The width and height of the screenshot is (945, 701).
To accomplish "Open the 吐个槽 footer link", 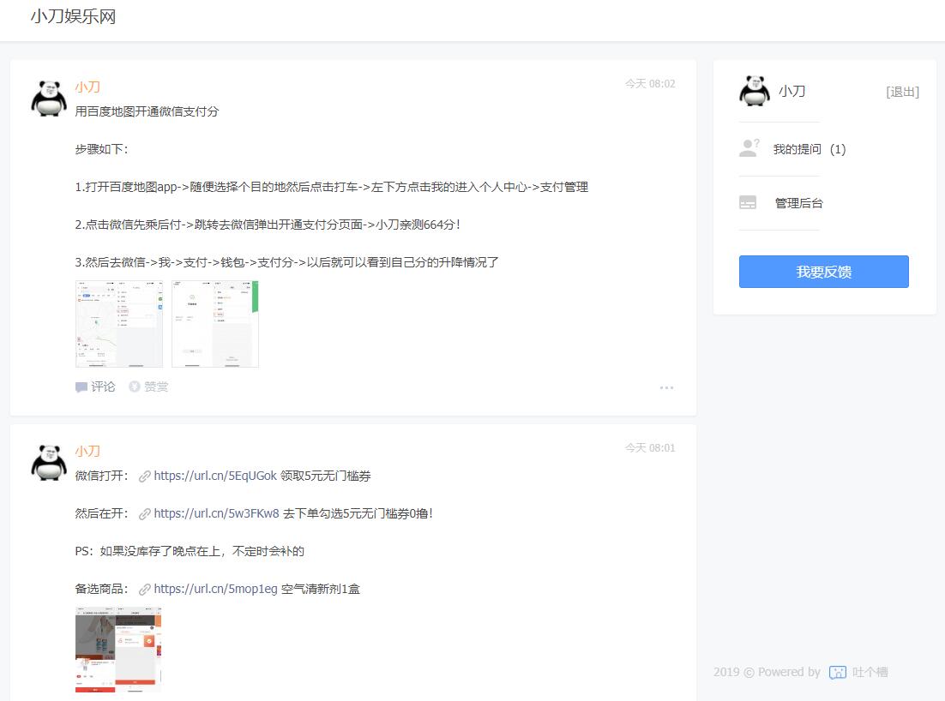I will coord(870,672).
